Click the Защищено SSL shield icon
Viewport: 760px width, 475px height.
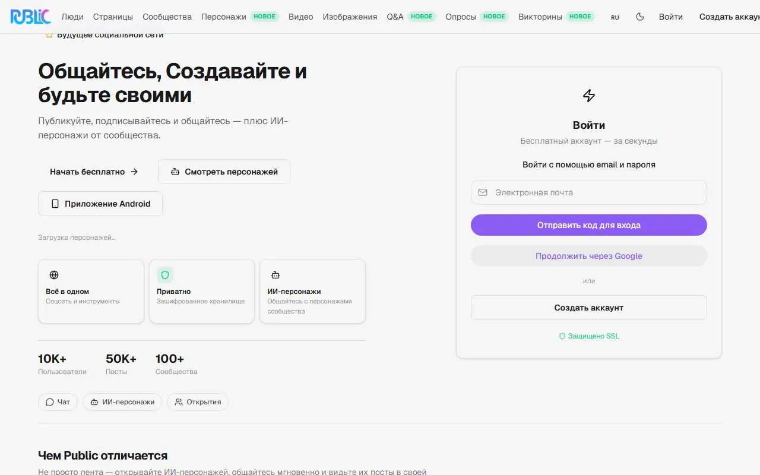[562, 336]
